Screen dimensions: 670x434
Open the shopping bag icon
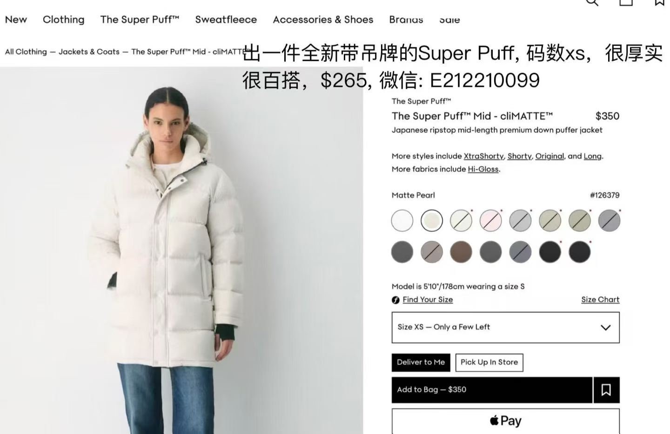point(626,2)
